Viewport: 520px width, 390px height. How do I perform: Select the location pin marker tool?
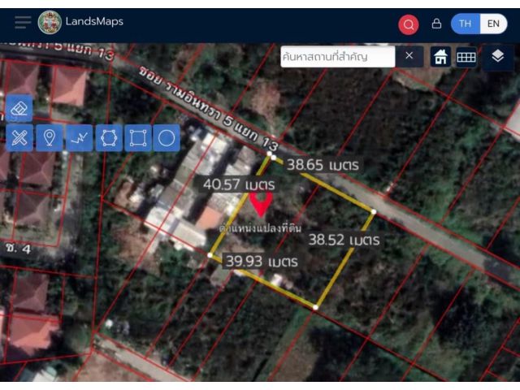[50, 137]
